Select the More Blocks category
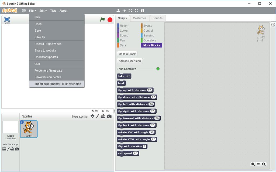Viewport: 276px width, 172px height. 151,45
